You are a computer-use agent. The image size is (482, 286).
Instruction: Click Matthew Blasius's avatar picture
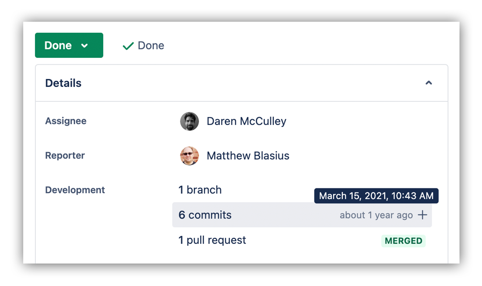(189, 156)
